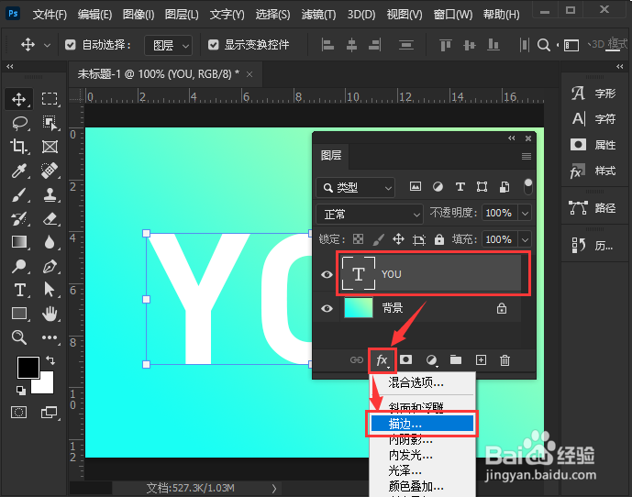
Task: Reset to default foreground and background colors
Action: (20, 391)
